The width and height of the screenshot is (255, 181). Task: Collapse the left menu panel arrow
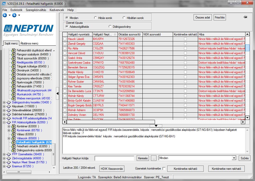click(x=57, y=93)
